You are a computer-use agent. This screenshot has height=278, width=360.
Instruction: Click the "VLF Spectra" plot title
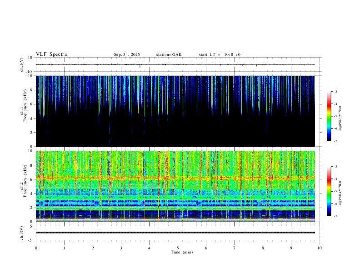pyautogui.click(x=51, y=55)
